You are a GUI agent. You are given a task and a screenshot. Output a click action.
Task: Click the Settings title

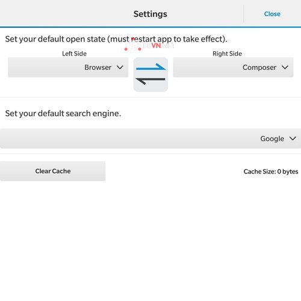[150, 14]
